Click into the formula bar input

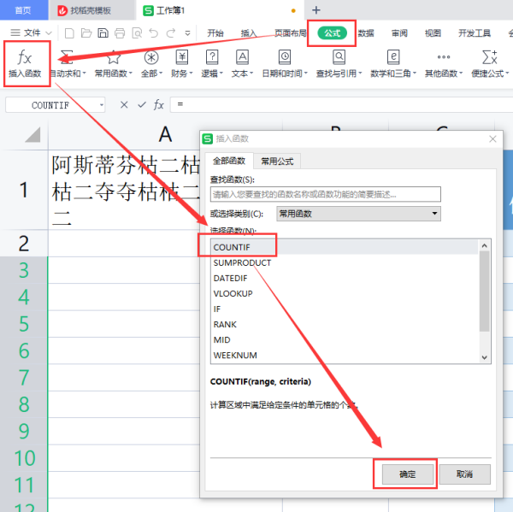tap(341, 104)
